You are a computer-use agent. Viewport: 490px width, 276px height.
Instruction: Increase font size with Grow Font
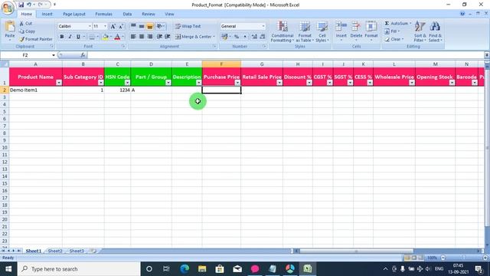point(113,26)
